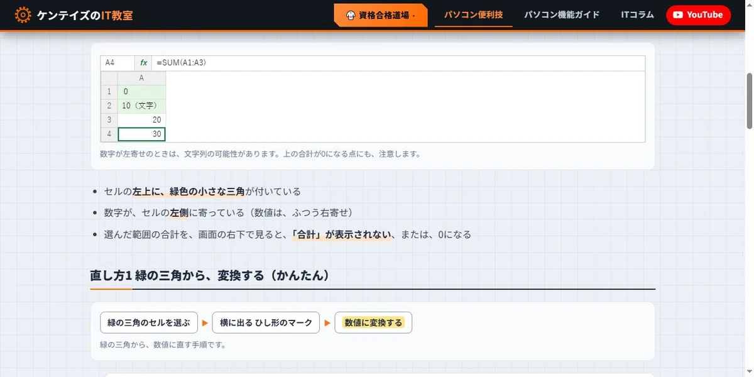Viewport: 754px width, 377px height.
Task: Select row header 2 in the spreadsheet
Action: [x=109, y=106]
